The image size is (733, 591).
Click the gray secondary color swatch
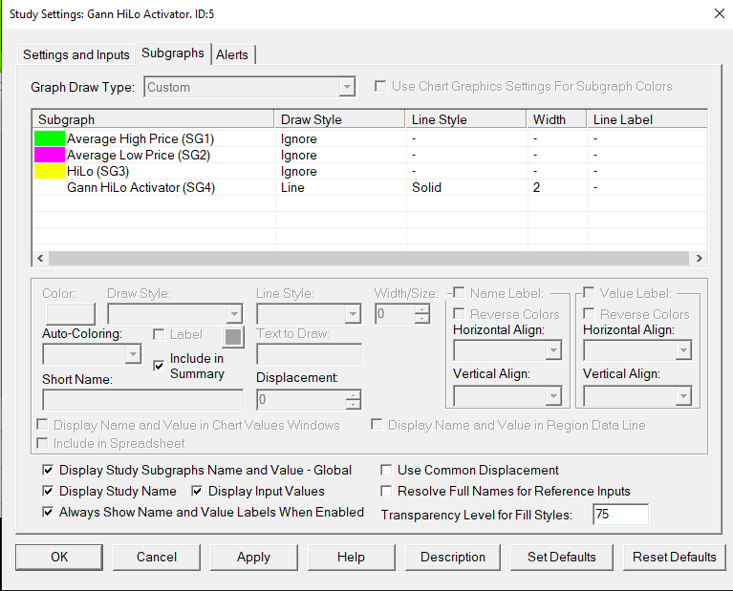tap(233, 337)
